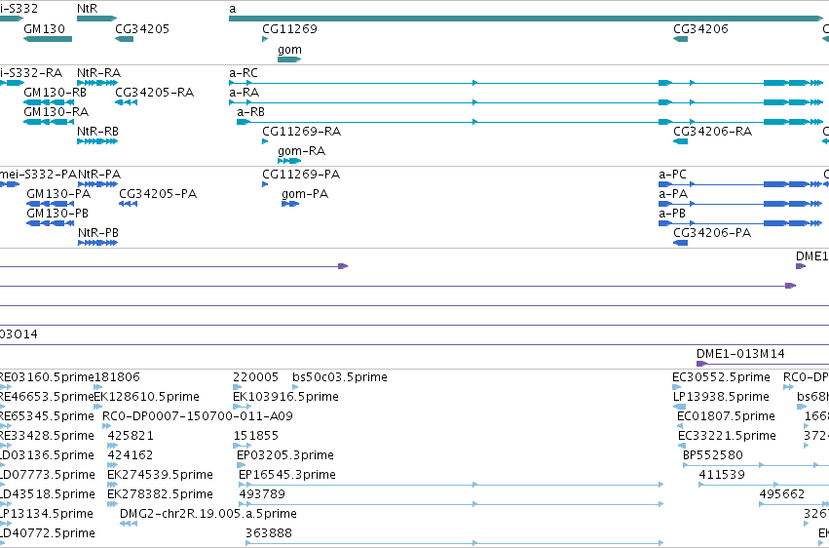Image resolution: width=829 pixels, height=548 pixels.
Task: Select the GM130-RB transcript
Action: (49, 102)
